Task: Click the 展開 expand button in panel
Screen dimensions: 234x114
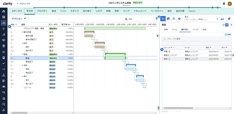Action: pos(227,34)
